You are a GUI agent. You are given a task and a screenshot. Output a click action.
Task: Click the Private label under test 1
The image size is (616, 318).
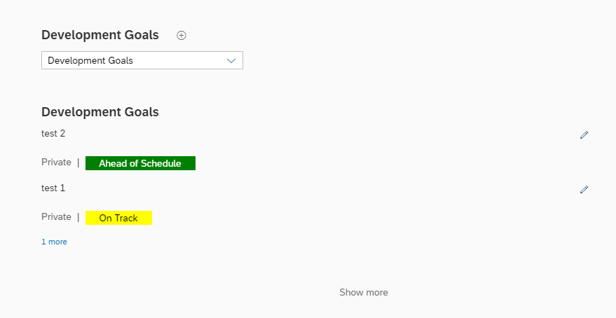[56, 216]
